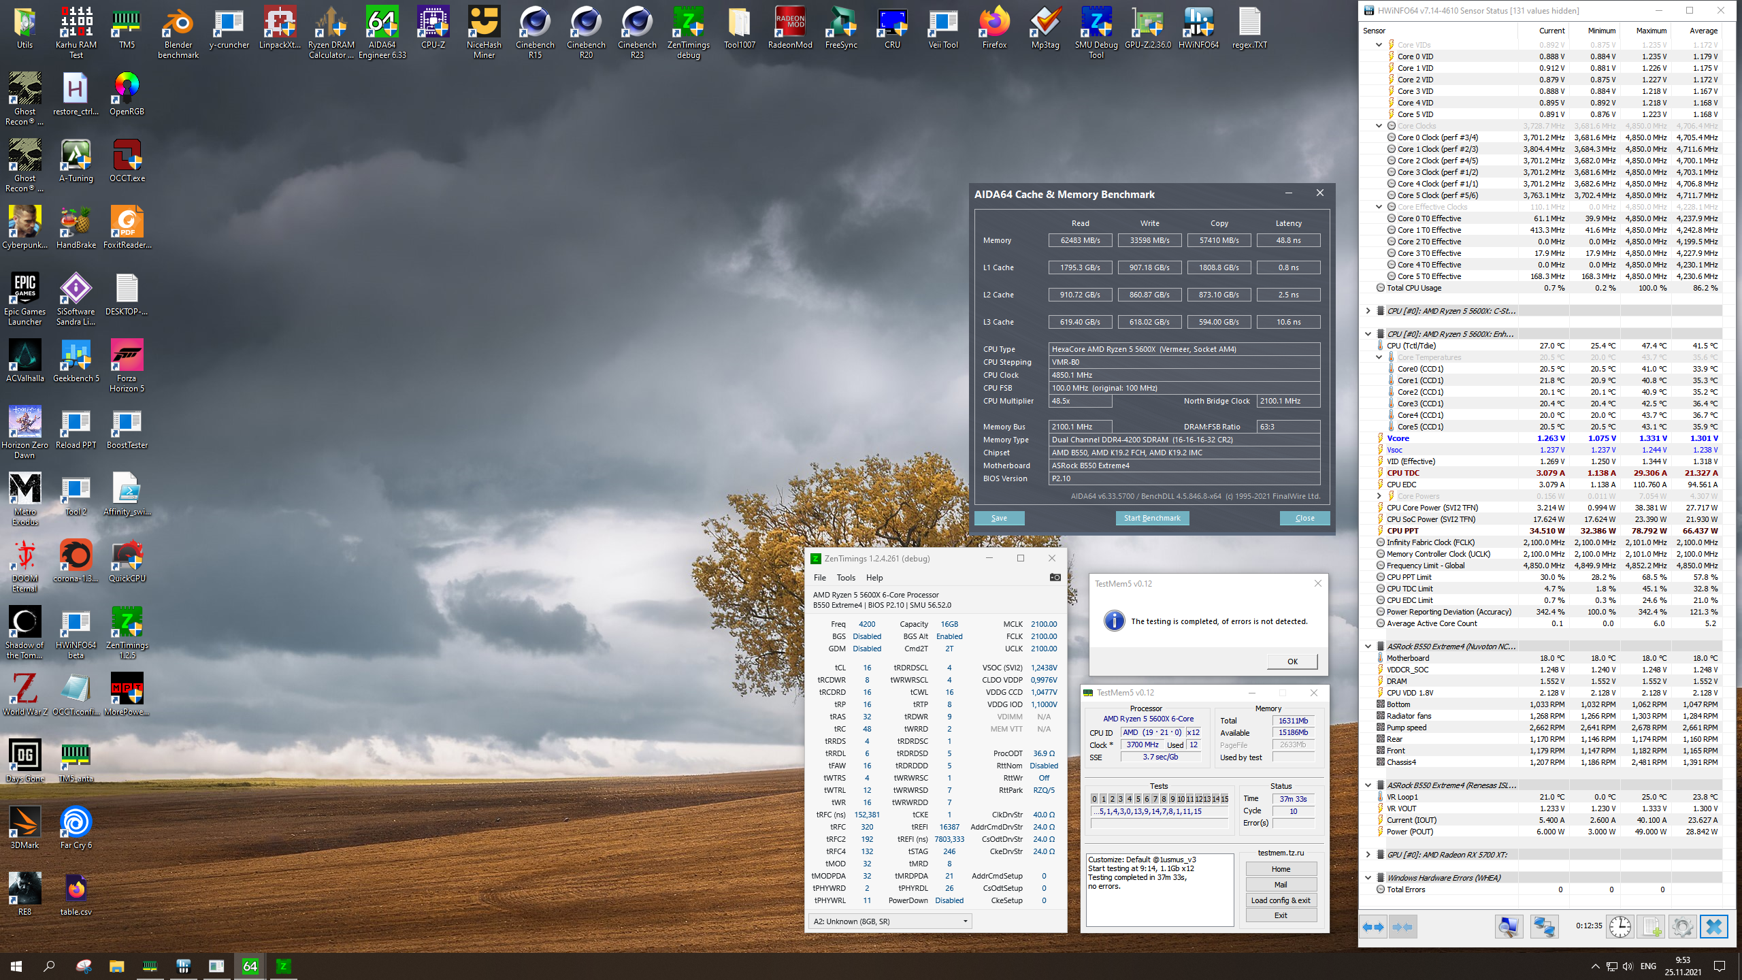Click HWiNFO reset clock icon
1742x980 pixels.
(1620, 927)
